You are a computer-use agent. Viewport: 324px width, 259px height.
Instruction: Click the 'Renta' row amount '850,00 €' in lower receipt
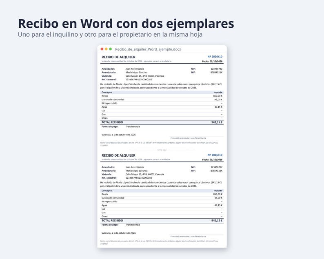(x=218, y=194)
